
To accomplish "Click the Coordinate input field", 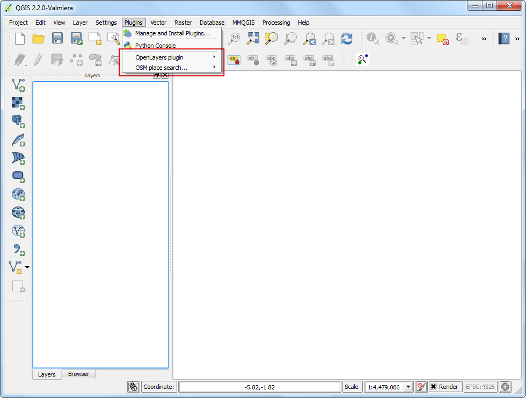I will (x=260, y=387).
